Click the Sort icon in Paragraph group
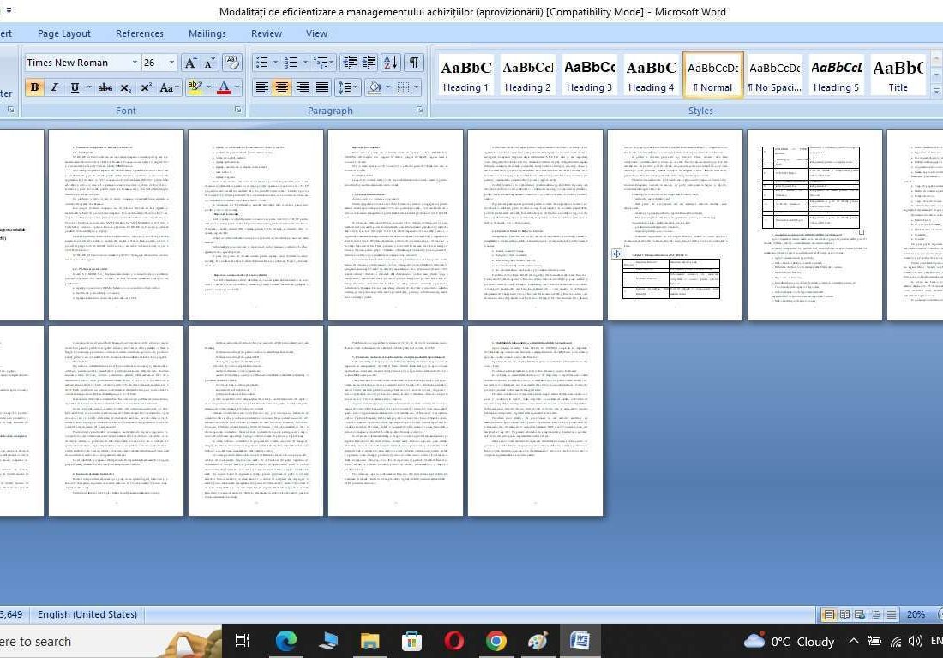The image size is (943, 658). click(390, 63)
